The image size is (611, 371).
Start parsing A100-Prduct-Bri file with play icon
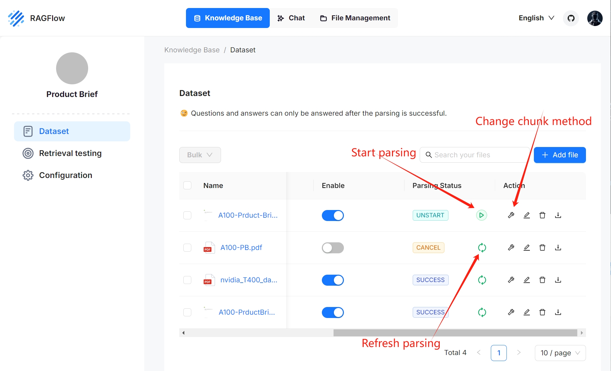tap(481, 215)
